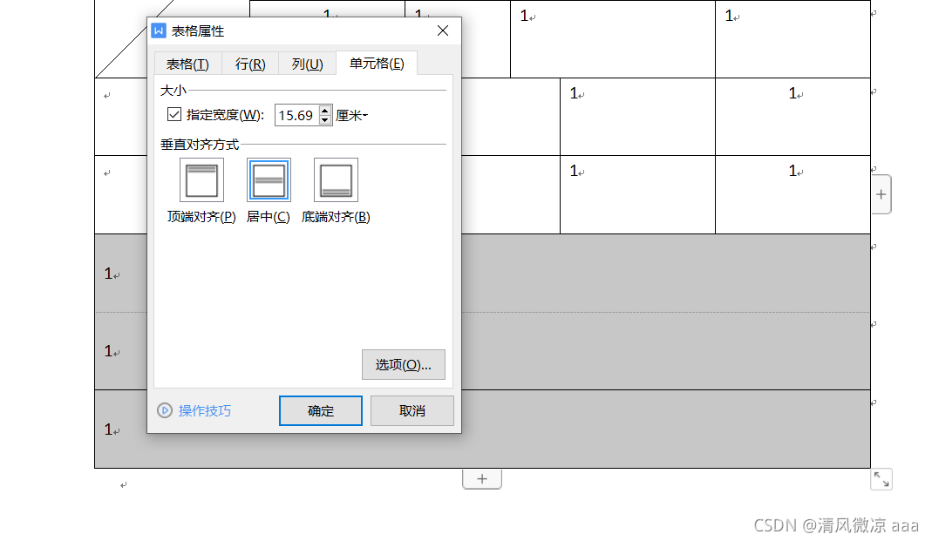
Task: Toggle the 指定宽度 checkbox
Action: [x=174, y=114]
